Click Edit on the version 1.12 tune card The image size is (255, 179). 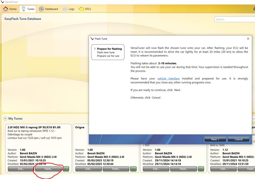pos(223,169)
